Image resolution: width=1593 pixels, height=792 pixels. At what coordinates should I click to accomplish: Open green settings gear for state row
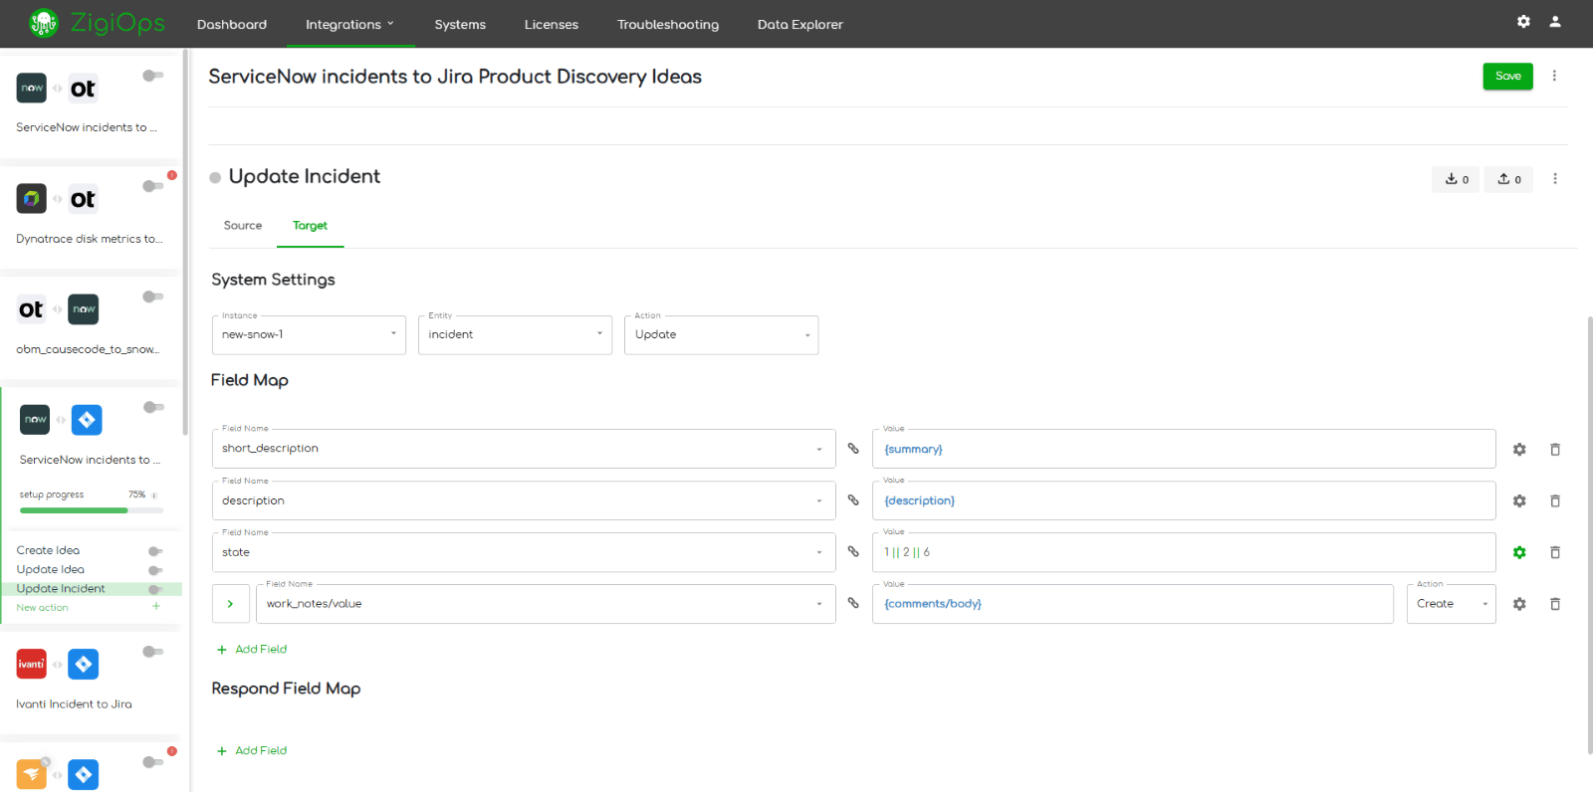tap(1519, 553)
